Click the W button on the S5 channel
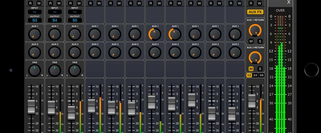 pyautogui.click(x=79, y=3)
